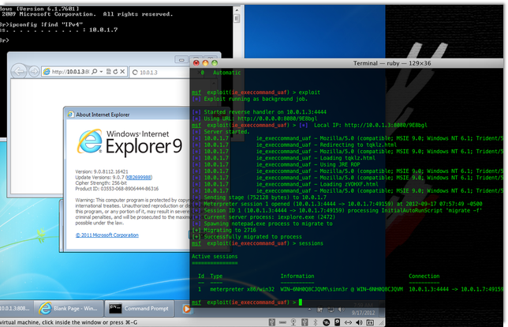Click the sound speaker icon in VM status bar
Viewport: 508px width, 327px height.
pyautogui.click(x=359, y=322)
